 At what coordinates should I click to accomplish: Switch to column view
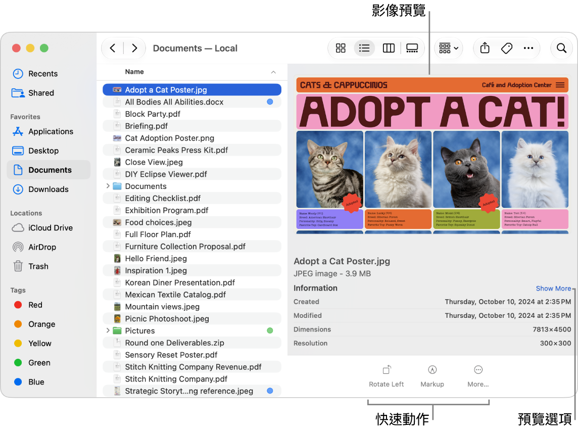389,49
